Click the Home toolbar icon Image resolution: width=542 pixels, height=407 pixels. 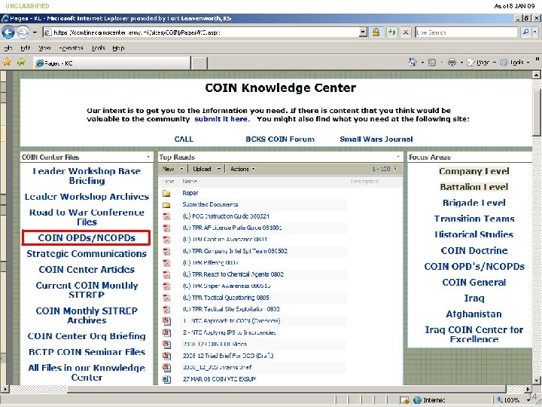coord(413,63)
